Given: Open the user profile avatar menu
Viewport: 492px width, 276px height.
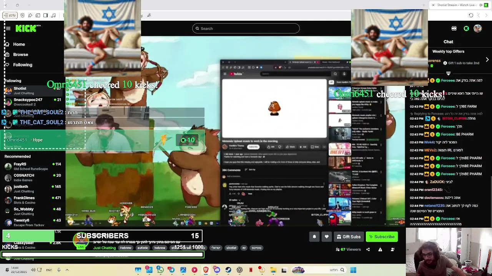Looking at the screenshot, I should [478, 28].
